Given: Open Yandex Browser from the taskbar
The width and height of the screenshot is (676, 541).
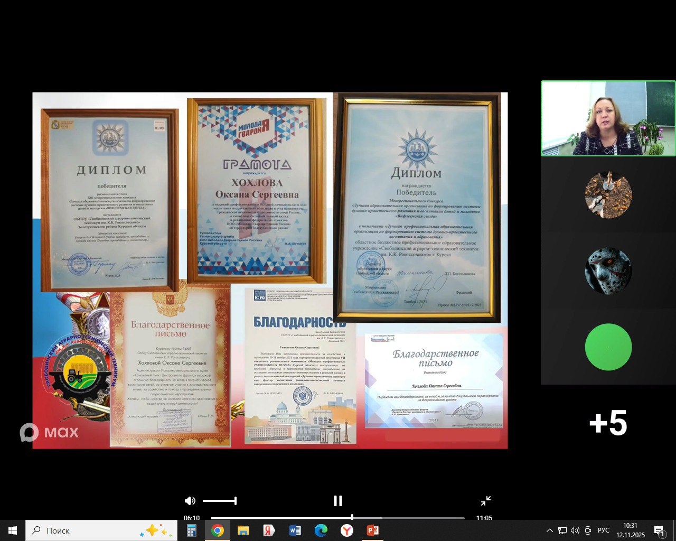Looking at the screenshot, I should (346, 530).
